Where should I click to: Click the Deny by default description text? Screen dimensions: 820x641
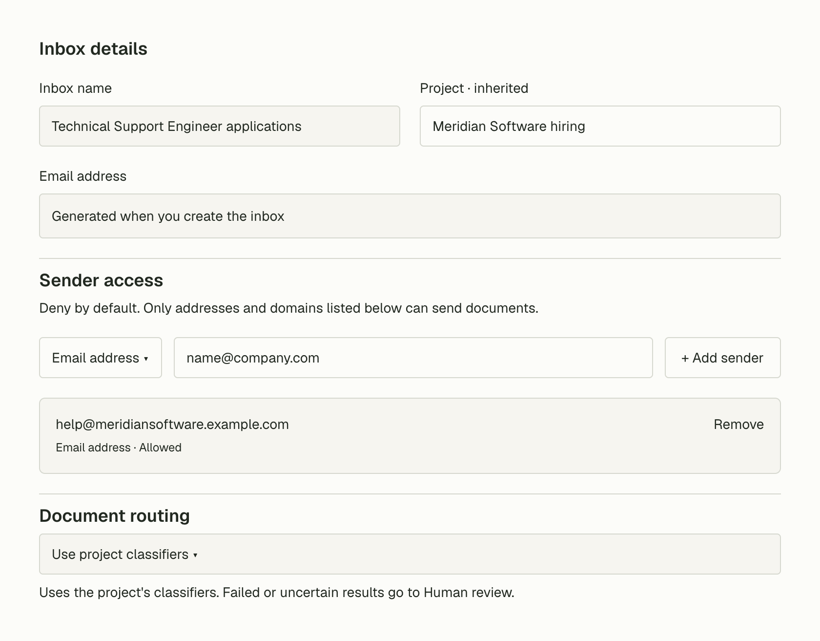289,308
